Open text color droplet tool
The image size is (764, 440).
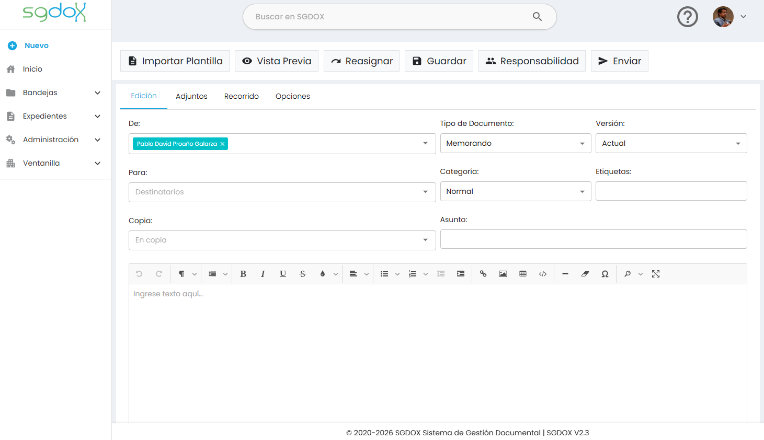click(x=323, y=274)
